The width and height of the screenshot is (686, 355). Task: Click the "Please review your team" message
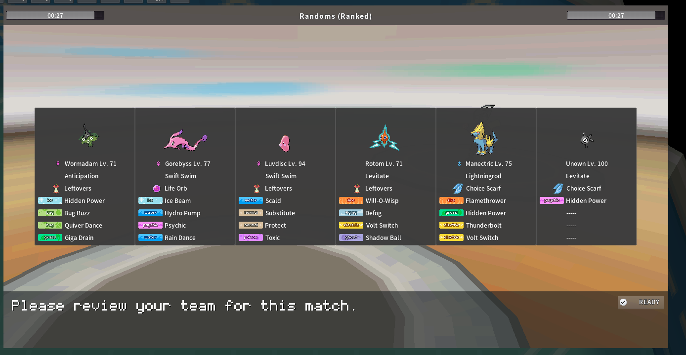point(184,306)
